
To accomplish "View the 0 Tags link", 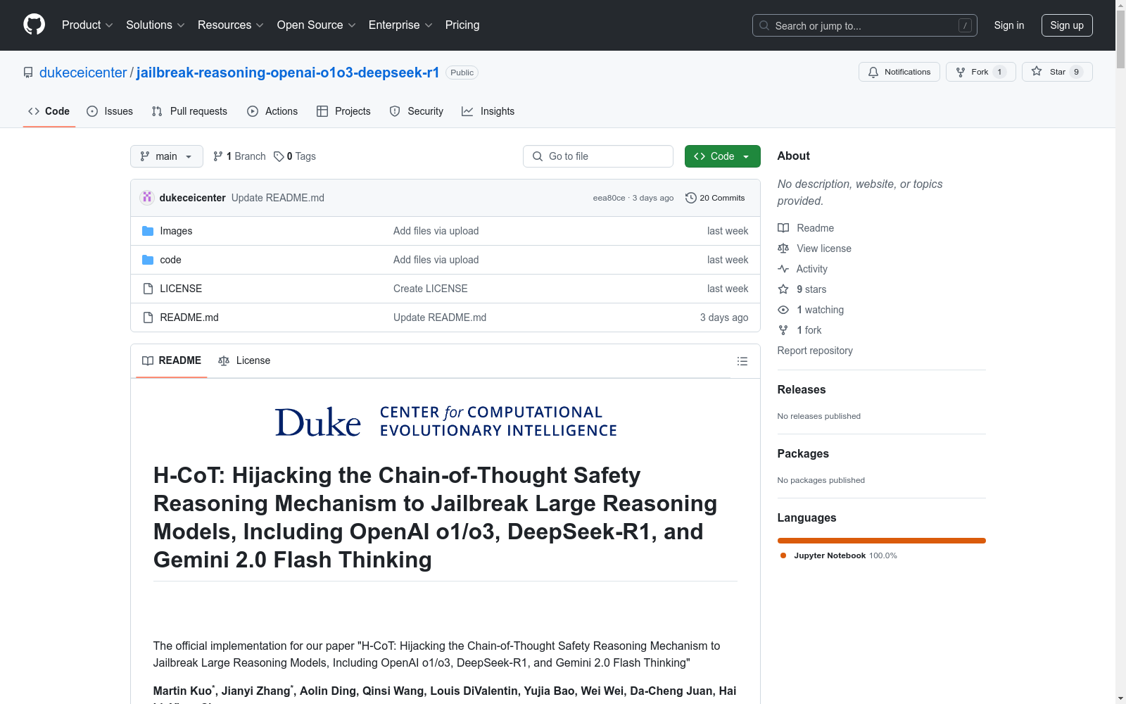I will (295, 156).
